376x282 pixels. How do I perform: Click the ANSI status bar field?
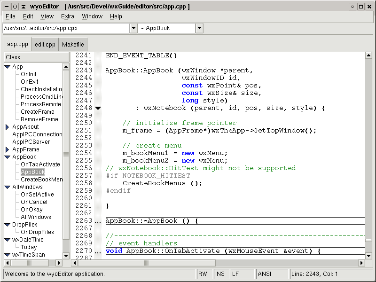[x=272, y=274]
